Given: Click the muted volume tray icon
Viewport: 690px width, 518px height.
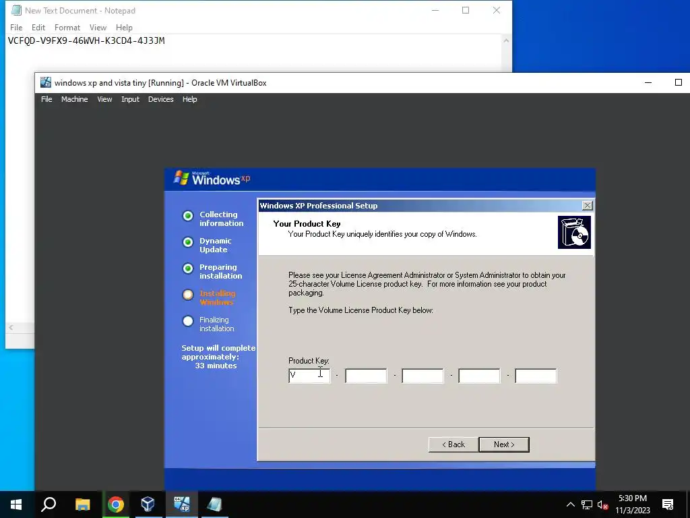Looking at the screenshot, I should 603,505.
